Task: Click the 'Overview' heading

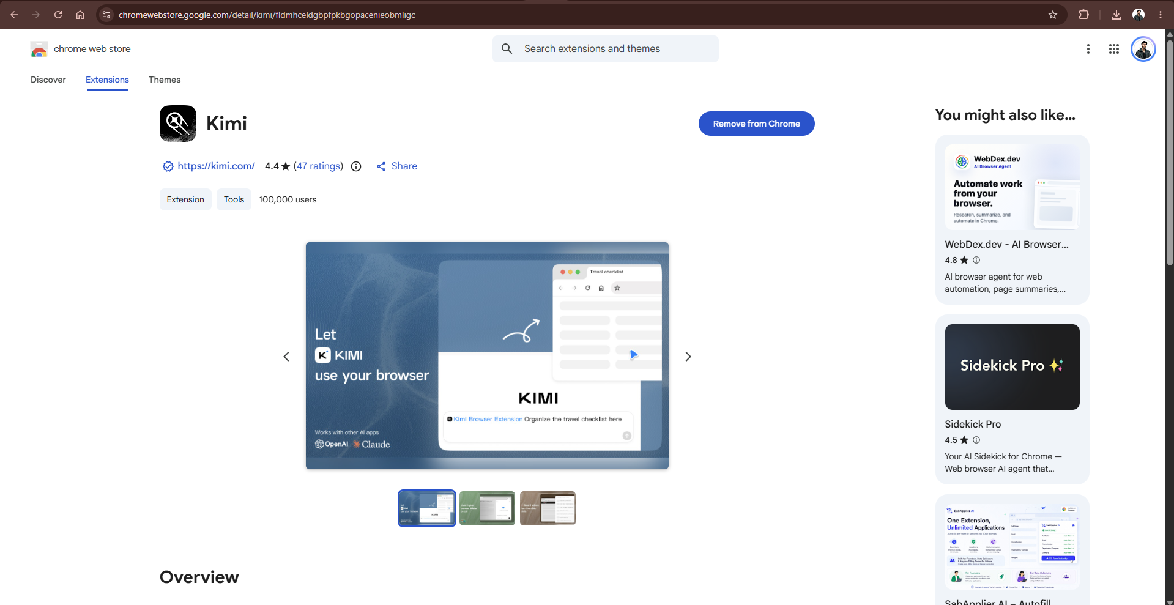Action: click(199, 577)
